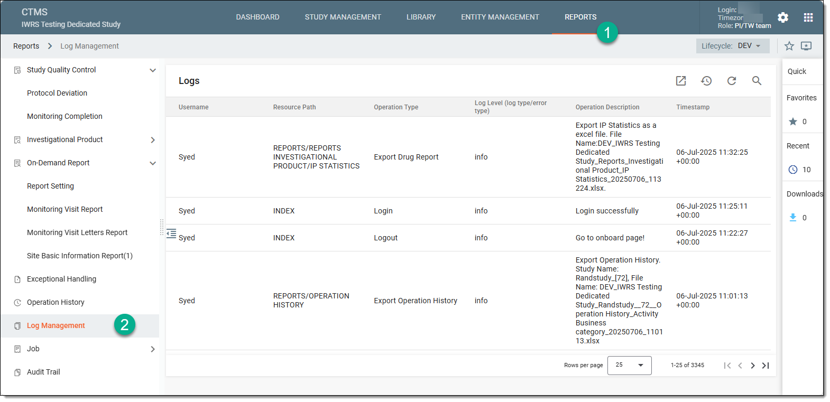Expand the Investigational Product chevron

pyautogui.click(x=153, y=139)
